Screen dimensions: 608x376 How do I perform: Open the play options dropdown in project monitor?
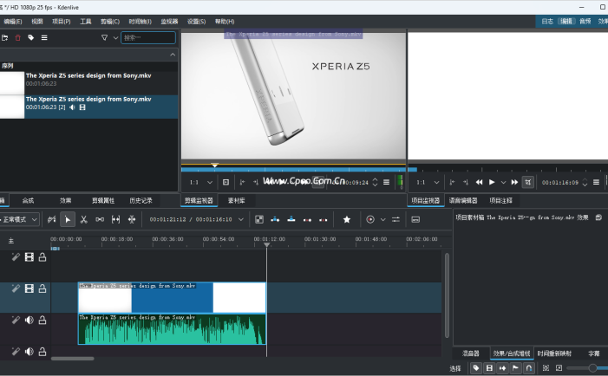[x=503, y=182]
